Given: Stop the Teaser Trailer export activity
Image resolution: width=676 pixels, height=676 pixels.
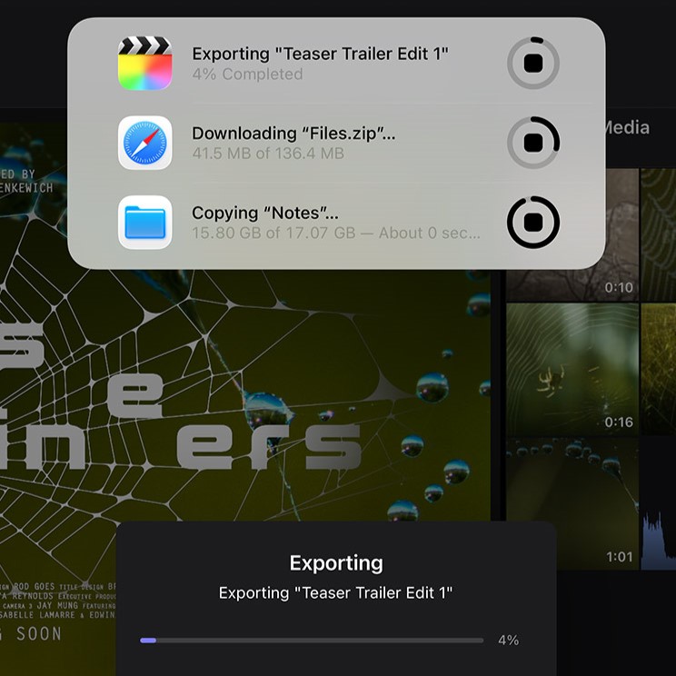Looking at the screenshot, I should [x=533, y=64].
